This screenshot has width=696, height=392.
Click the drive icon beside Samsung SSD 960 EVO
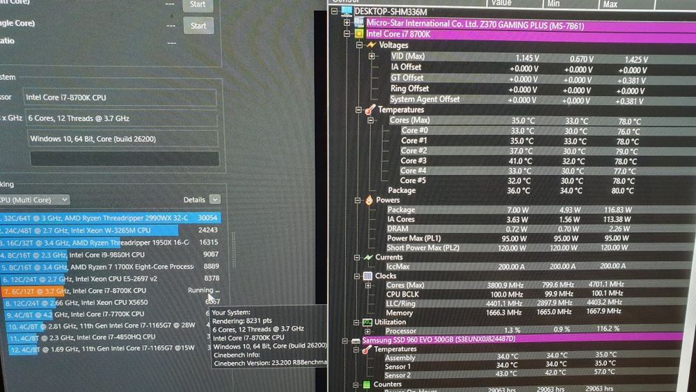tap(356, 340)
